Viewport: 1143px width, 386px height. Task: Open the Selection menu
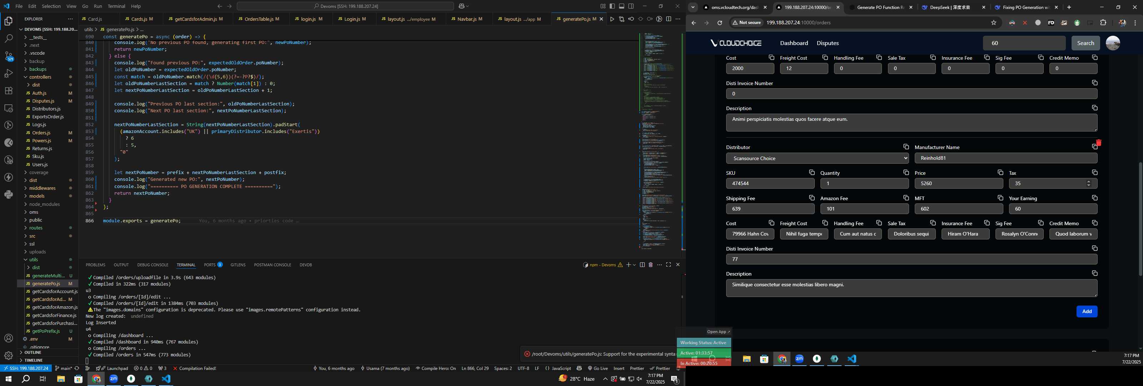coord(51,6)
